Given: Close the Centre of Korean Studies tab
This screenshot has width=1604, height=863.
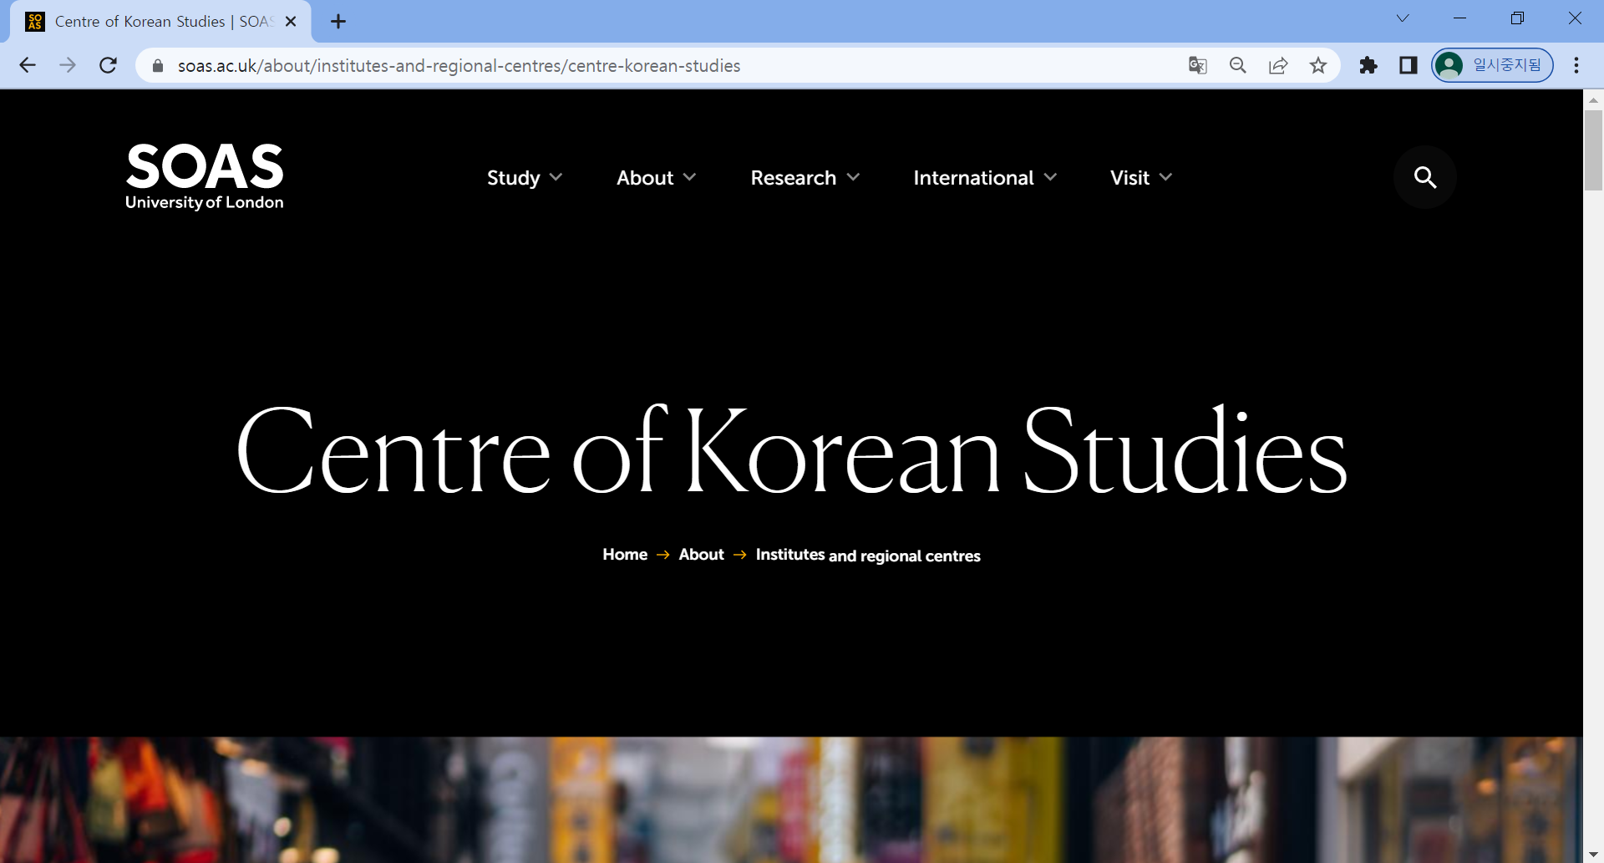Looking at the screenshot, I should pyautogui.click(x=291, y=22).
